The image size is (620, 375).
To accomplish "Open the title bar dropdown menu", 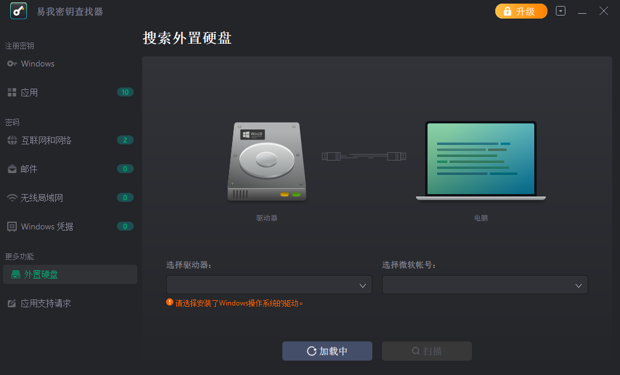I will pyautogui.click(x=561, y=11).
